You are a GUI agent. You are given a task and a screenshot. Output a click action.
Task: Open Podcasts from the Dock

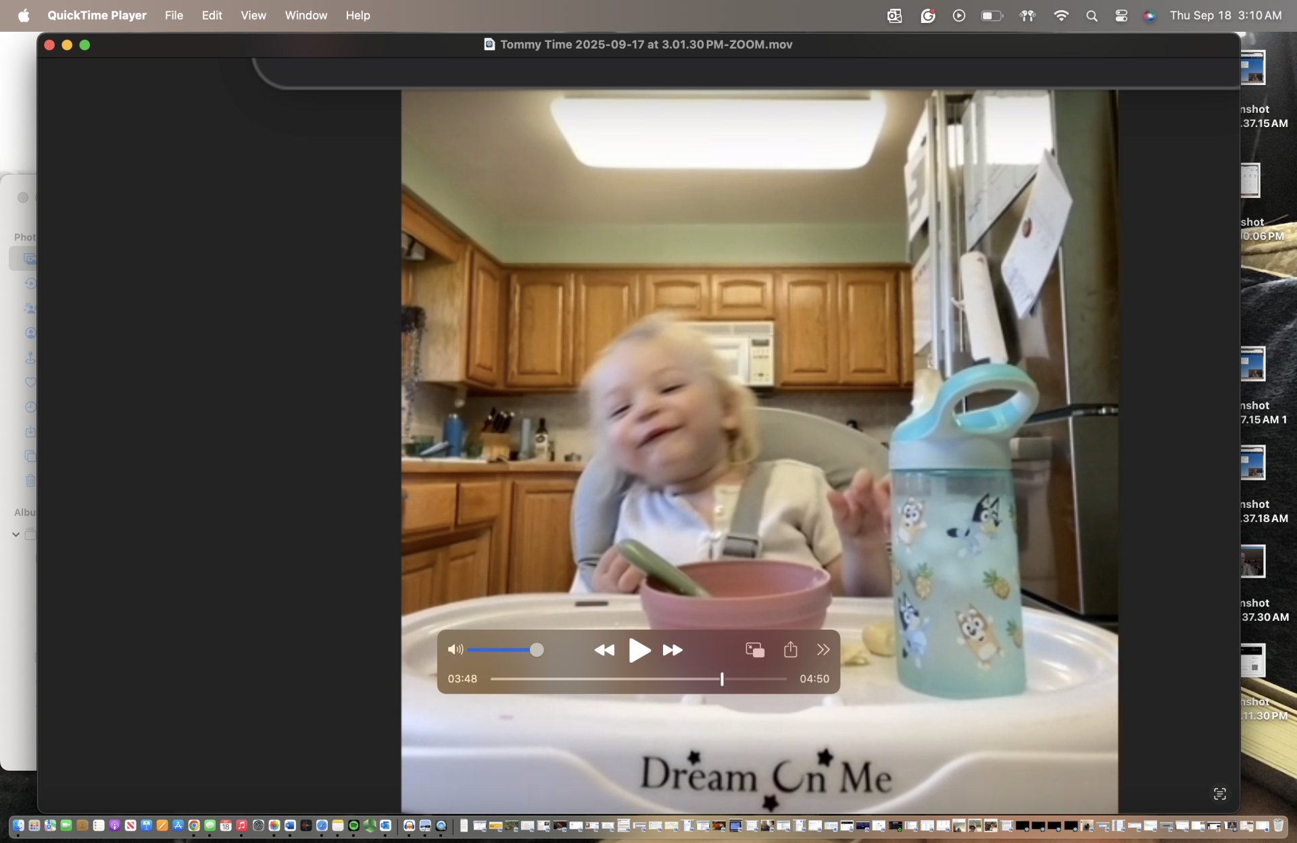click(114, 825)
